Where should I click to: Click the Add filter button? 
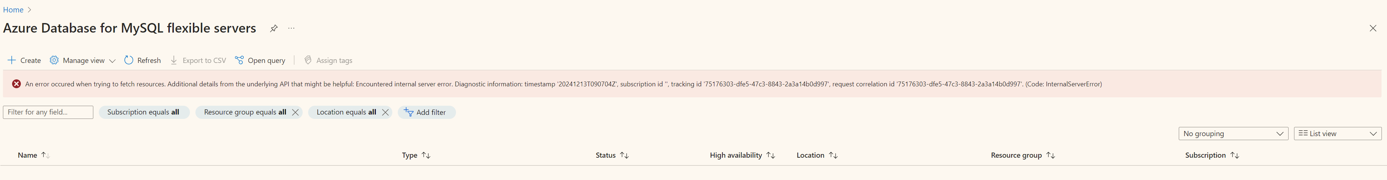click(x=426, y=112)
